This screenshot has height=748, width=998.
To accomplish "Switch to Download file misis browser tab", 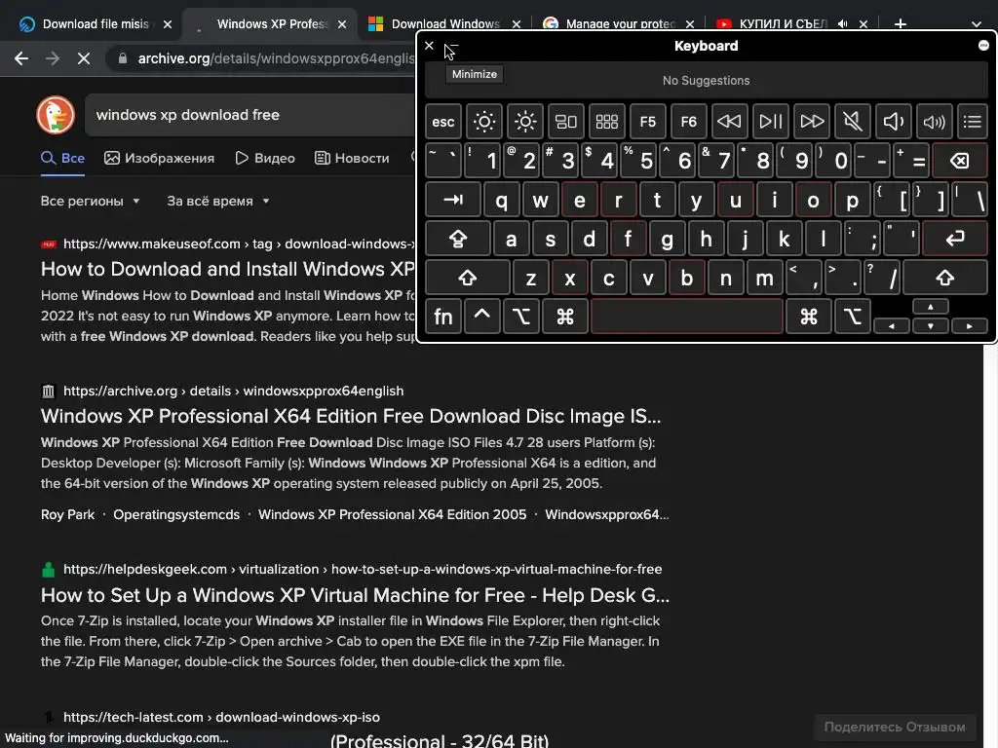I will click(96, 24).
